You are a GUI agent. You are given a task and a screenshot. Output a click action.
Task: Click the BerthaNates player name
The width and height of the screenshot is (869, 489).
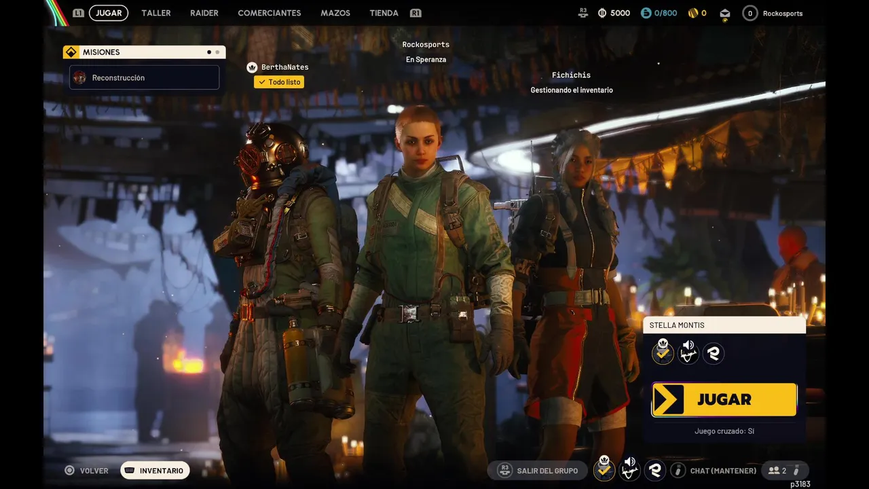(x=285, y=67)
